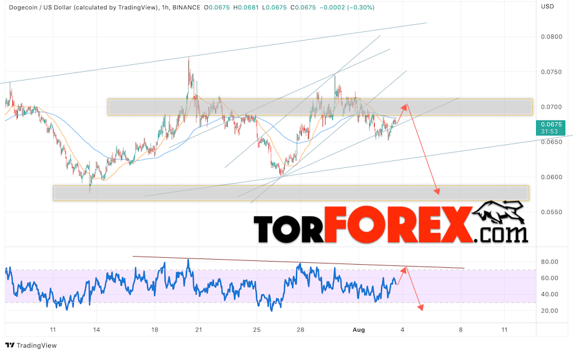Click date label 8 on time axis
The image size is (573, 354).
pyautogui.click(x=460, y=330)
